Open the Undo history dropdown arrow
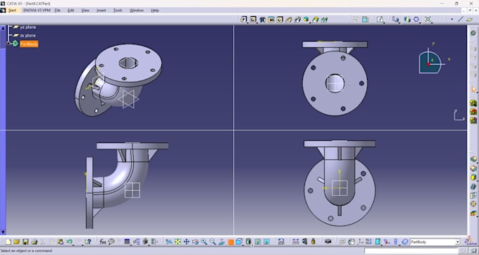This screenshot has width=479, height=255. pyautogui.click(x=73, y=244)
